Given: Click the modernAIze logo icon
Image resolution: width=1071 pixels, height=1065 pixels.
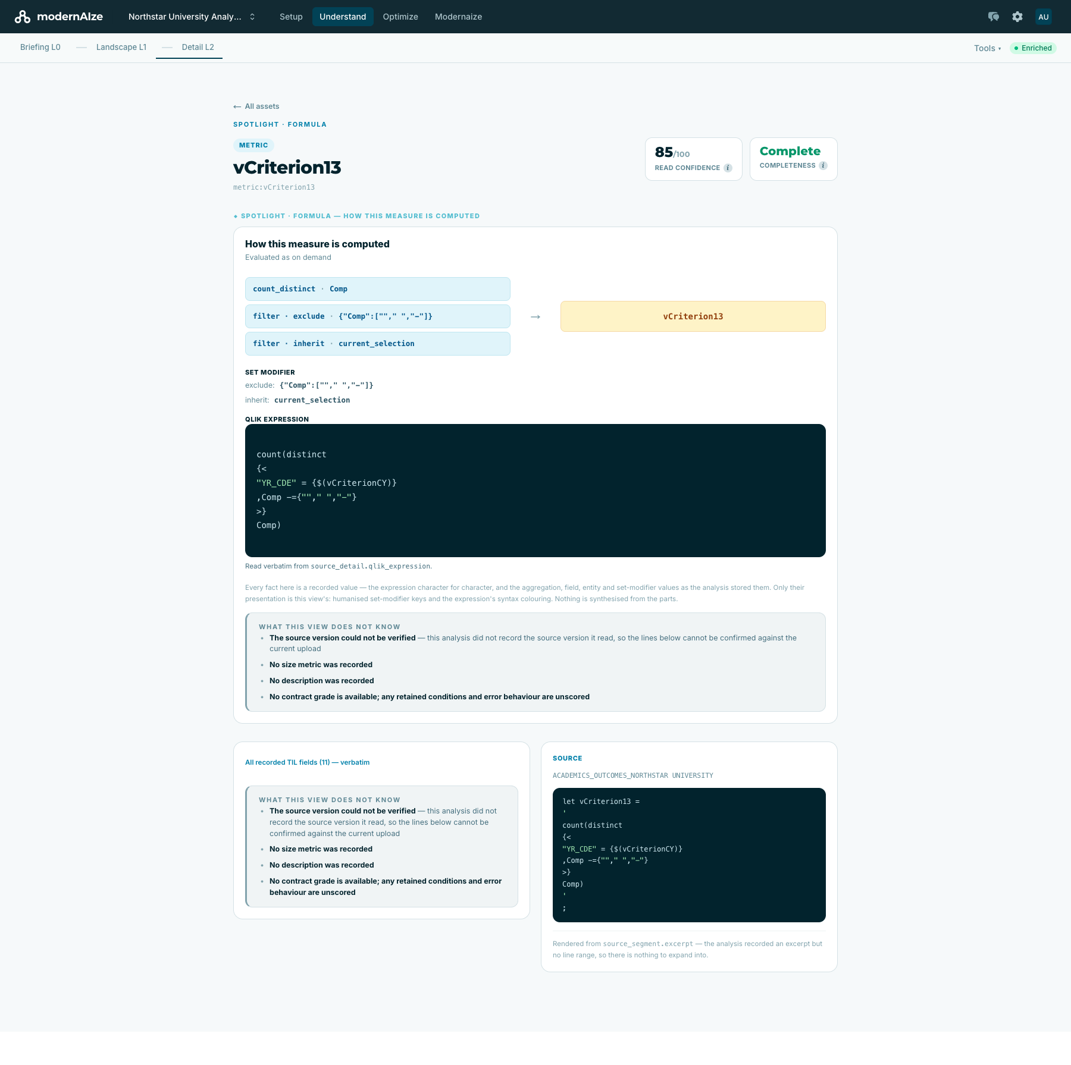Looking at the screenshot, I should (23, 17).
